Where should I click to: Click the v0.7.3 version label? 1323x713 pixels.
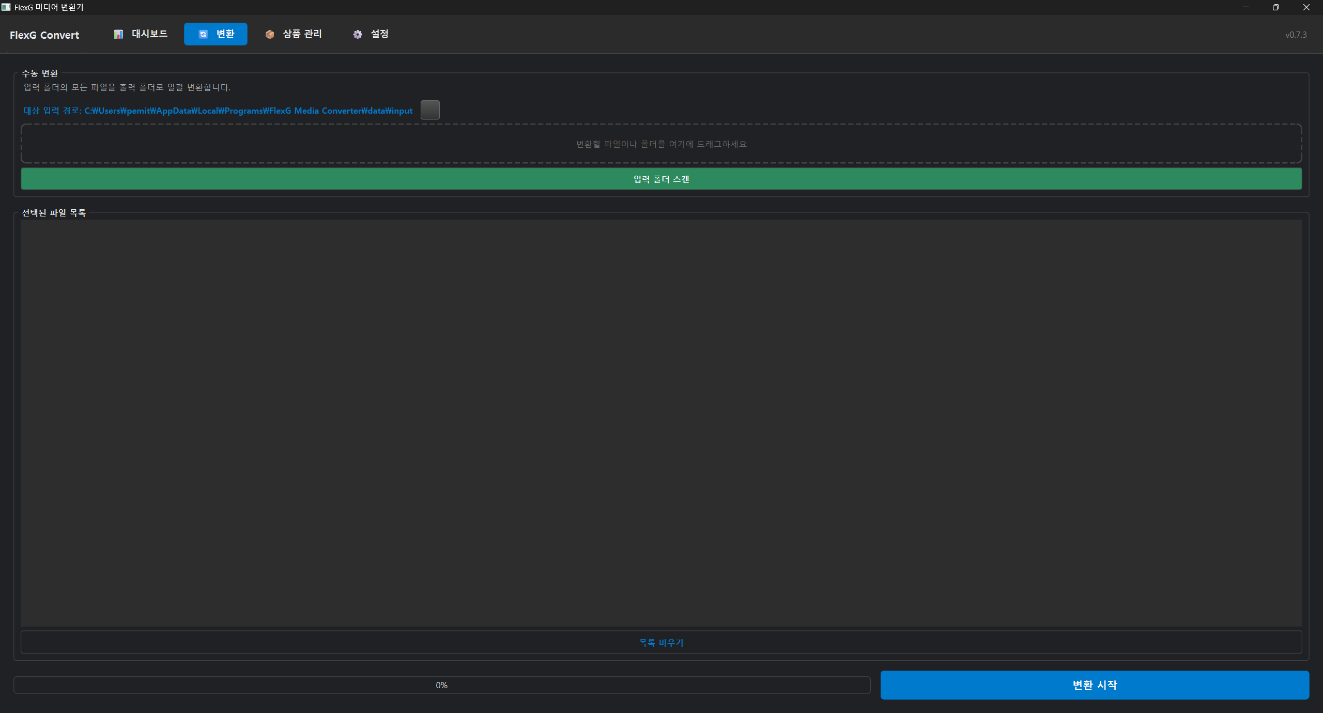pyautogui.click(x=1296, y=35)
